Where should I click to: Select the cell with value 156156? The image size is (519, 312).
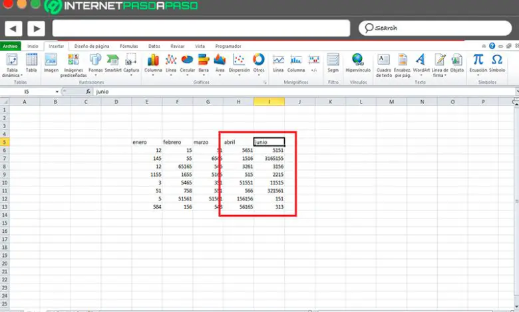238,198
